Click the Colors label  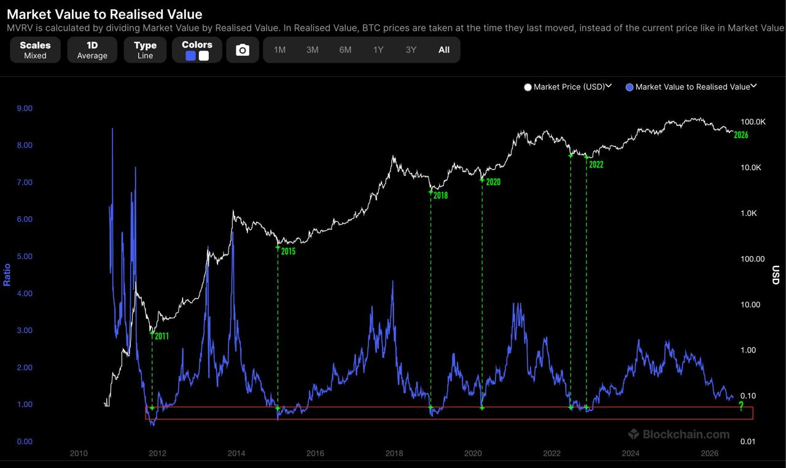[197, 45]
